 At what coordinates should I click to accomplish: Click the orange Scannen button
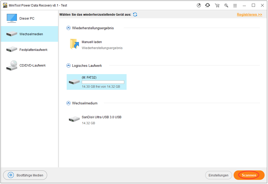click(249, 175)
